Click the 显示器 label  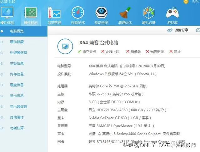pos(62,126)
